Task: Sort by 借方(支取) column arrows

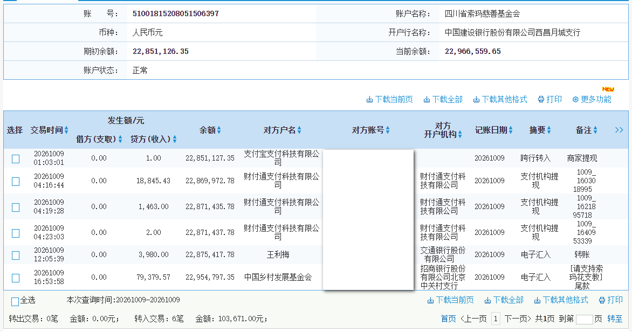Action: [x=120, y=139]
